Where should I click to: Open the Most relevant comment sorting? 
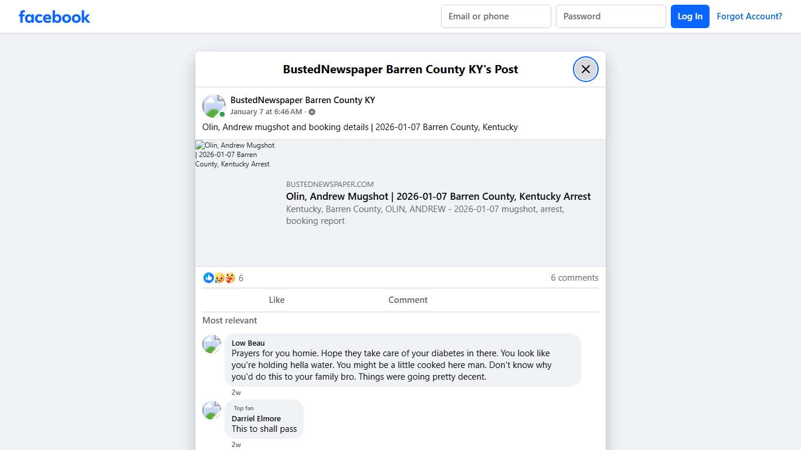click(x=229, y=321)
